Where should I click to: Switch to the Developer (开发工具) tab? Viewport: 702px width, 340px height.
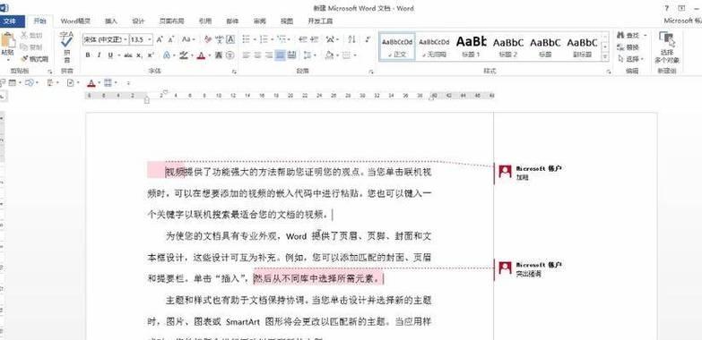tap(320, 21)
